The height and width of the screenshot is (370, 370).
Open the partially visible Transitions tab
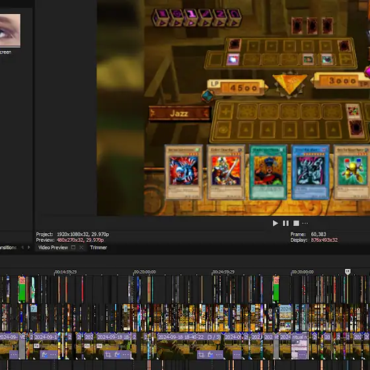pyautogui.click(x=8, y=248)
